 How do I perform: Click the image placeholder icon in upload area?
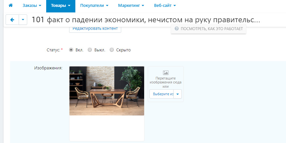165,73
